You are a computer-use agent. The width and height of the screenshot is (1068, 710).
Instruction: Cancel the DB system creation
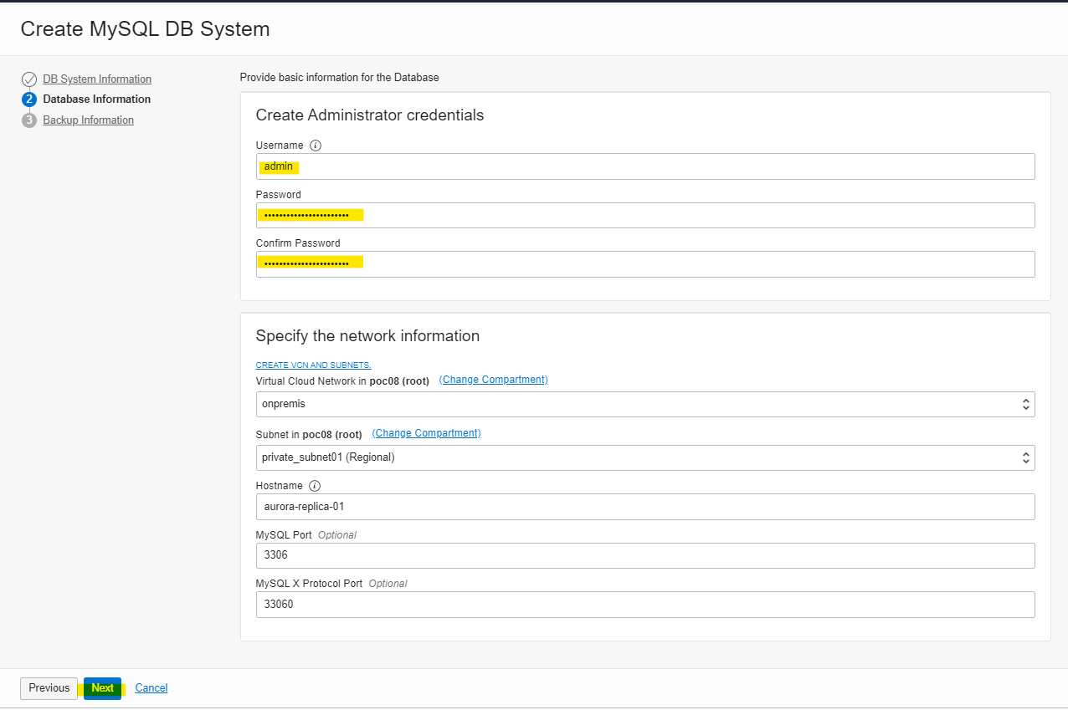151,688
